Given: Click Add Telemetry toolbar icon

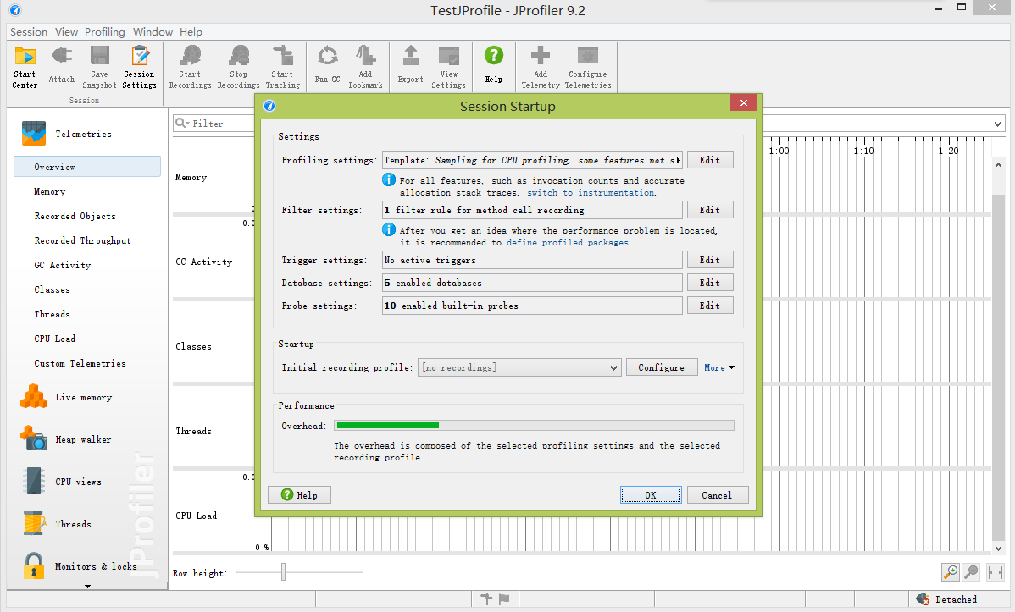Looking at the screenshot, I should pos(541,67).
